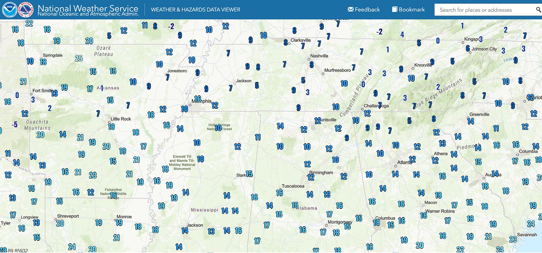Select the Montgomery city label

point(339,222)
